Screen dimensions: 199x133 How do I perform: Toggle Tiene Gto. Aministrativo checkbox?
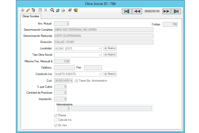[x=76, y=81]
